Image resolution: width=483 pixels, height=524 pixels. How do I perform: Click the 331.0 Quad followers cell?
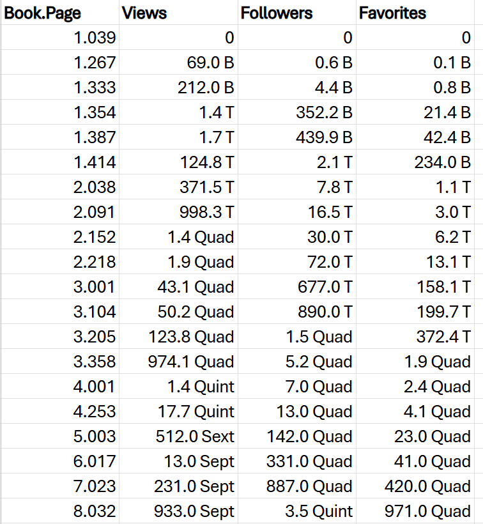tap(297, 461)
